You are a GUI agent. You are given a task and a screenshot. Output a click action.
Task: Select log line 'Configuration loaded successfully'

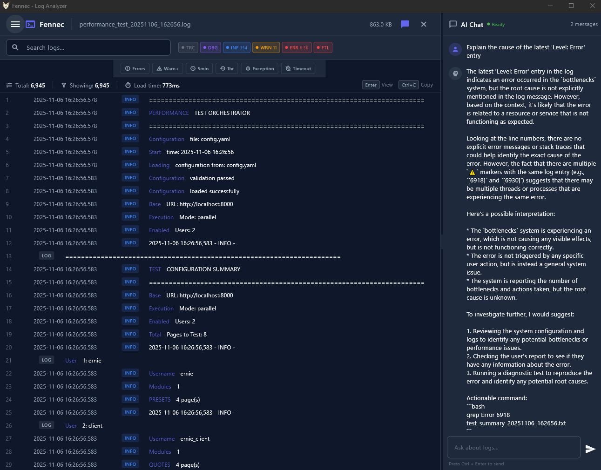220,191
